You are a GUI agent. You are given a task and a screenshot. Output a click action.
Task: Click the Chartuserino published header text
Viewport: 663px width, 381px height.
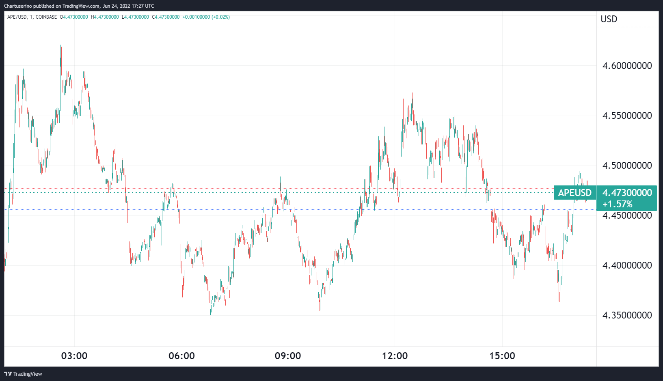79,6
